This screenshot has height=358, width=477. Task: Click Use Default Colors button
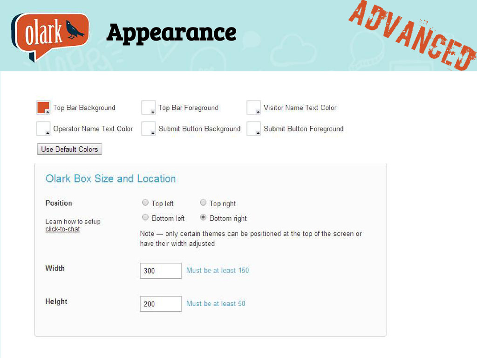click(69, 149)
